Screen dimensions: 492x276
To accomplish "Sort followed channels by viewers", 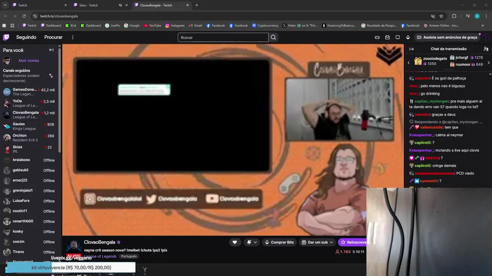I will click(x=51, y=76).
